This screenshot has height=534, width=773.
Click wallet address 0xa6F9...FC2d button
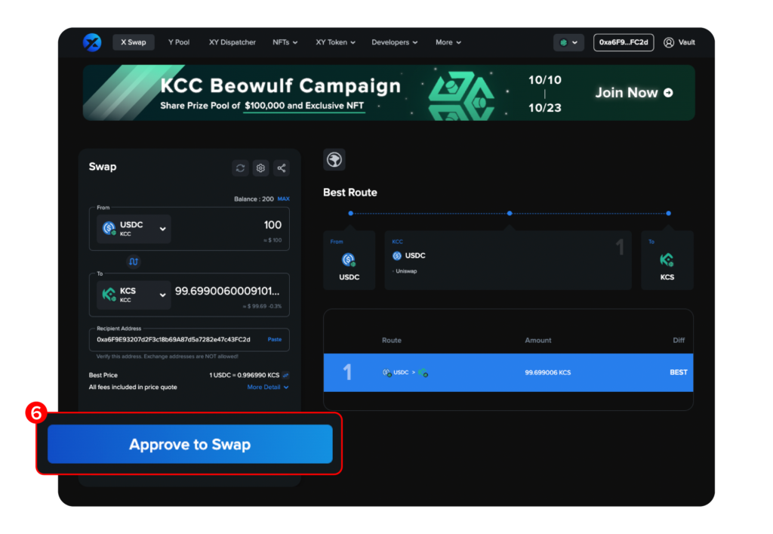coord(624,42)
